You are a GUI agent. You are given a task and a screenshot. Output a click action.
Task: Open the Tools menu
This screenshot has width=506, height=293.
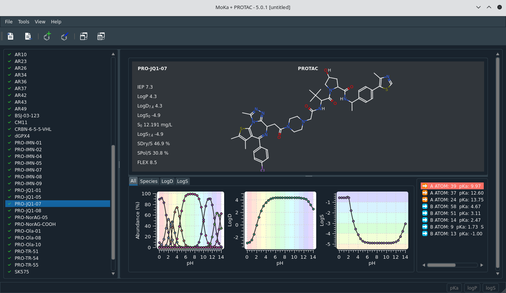click(x=24, y=21)
